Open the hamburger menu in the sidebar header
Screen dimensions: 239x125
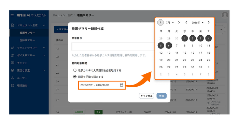[12, 15]
